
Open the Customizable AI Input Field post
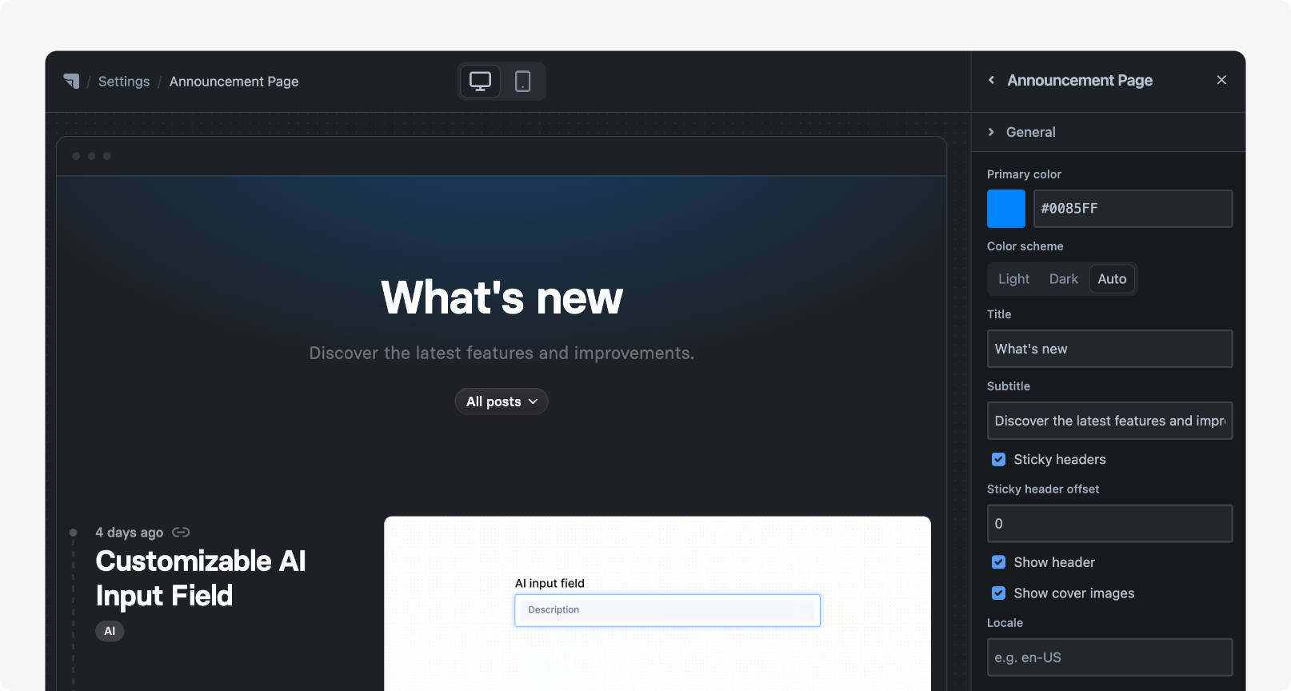tap(200, 578)
